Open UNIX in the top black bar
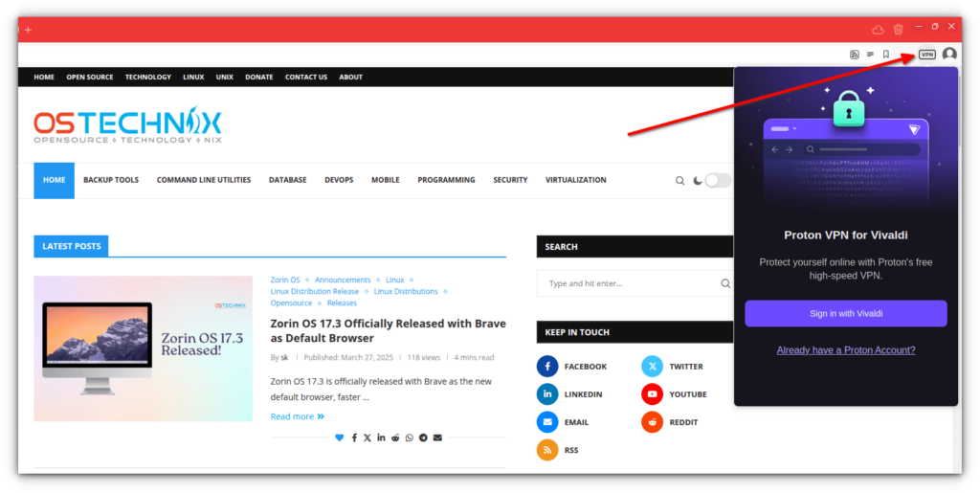This screenshot has height=493, width=980. tap(224, 78)
